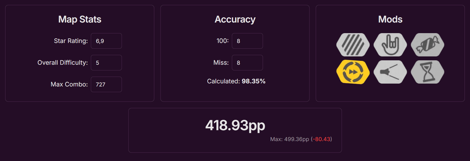This screenshot has height=161, width=470.
Task: Click the Star Rating label
Action: pos(71,41)
